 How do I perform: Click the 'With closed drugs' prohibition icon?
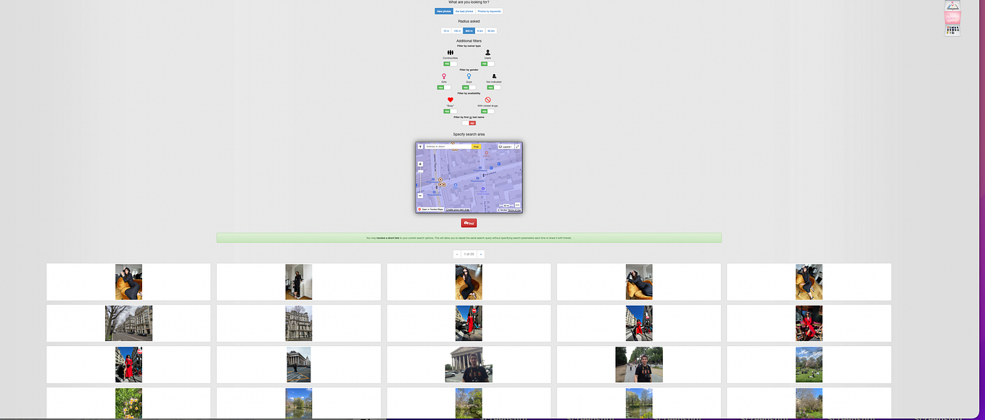coord(487,99)
